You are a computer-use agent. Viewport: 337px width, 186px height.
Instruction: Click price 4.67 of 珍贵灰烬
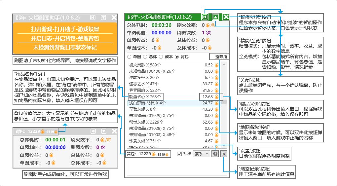[x=209, y=141]
